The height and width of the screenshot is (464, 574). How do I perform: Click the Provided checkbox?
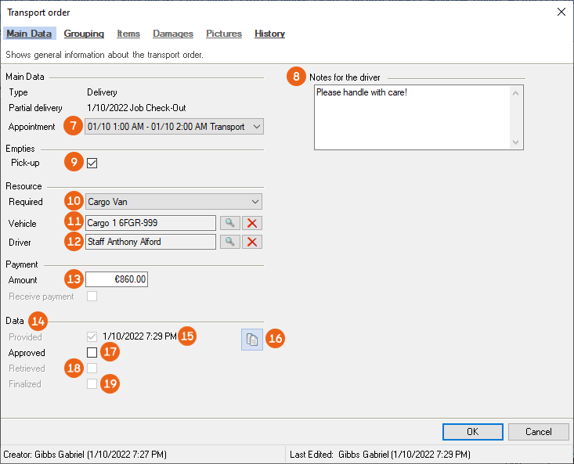92,336
